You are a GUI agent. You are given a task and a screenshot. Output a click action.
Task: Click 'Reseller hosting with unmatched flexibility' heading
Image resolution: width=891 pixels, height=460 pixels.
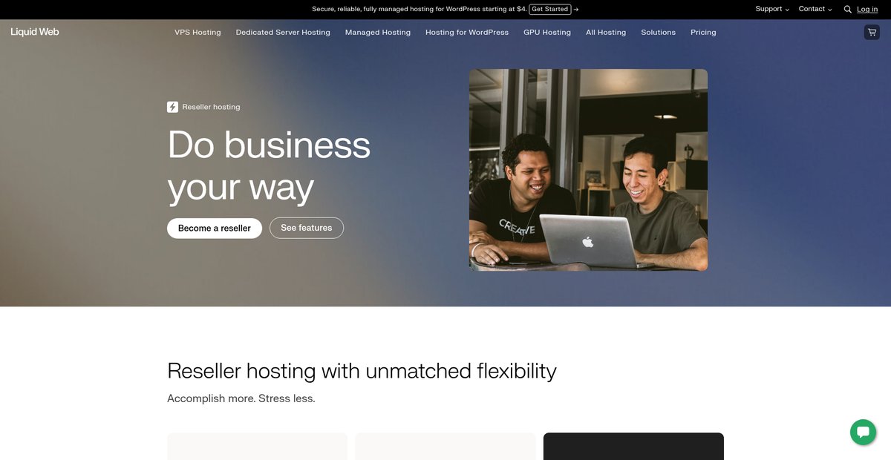[362, 370]
